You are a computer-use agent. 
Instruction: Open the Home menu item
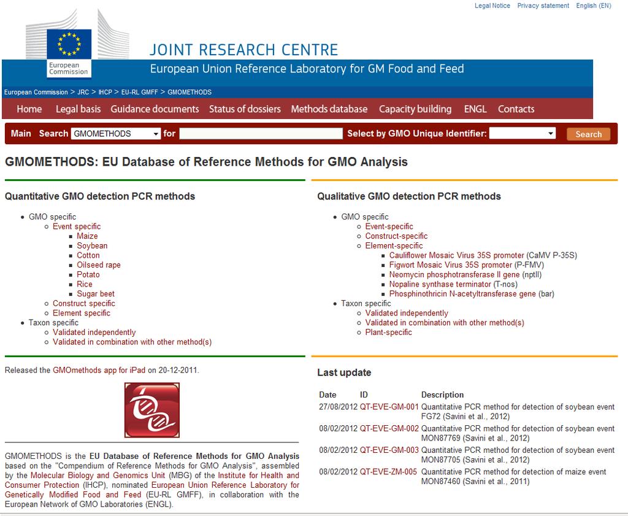point(29,109)
